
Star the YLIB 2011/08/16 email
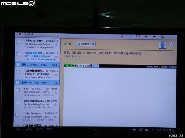pos(56,74)
